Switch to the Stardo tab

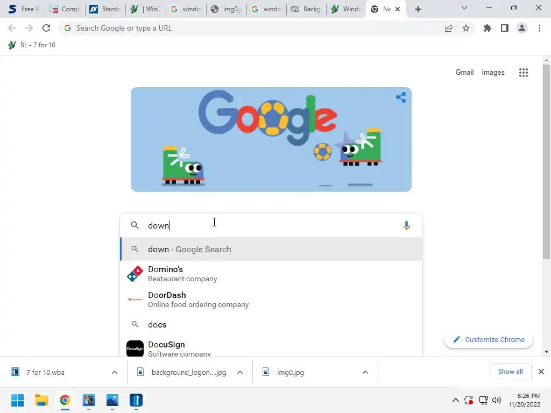(105, 9)
